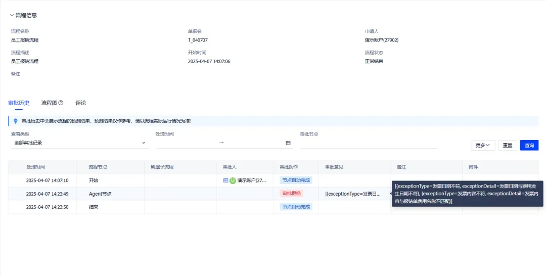Viewport: 546px width, 276px height.
Task: Click the 审批人 column header
Action: pos(230,167)
